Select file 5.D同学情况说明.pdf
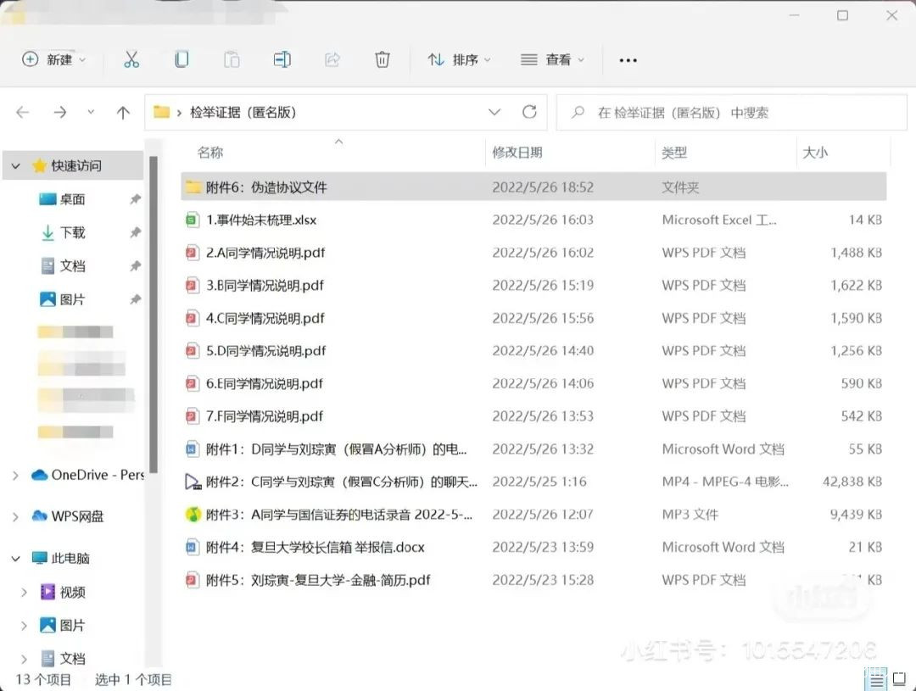The image size is (916, 691). (533, 350)
